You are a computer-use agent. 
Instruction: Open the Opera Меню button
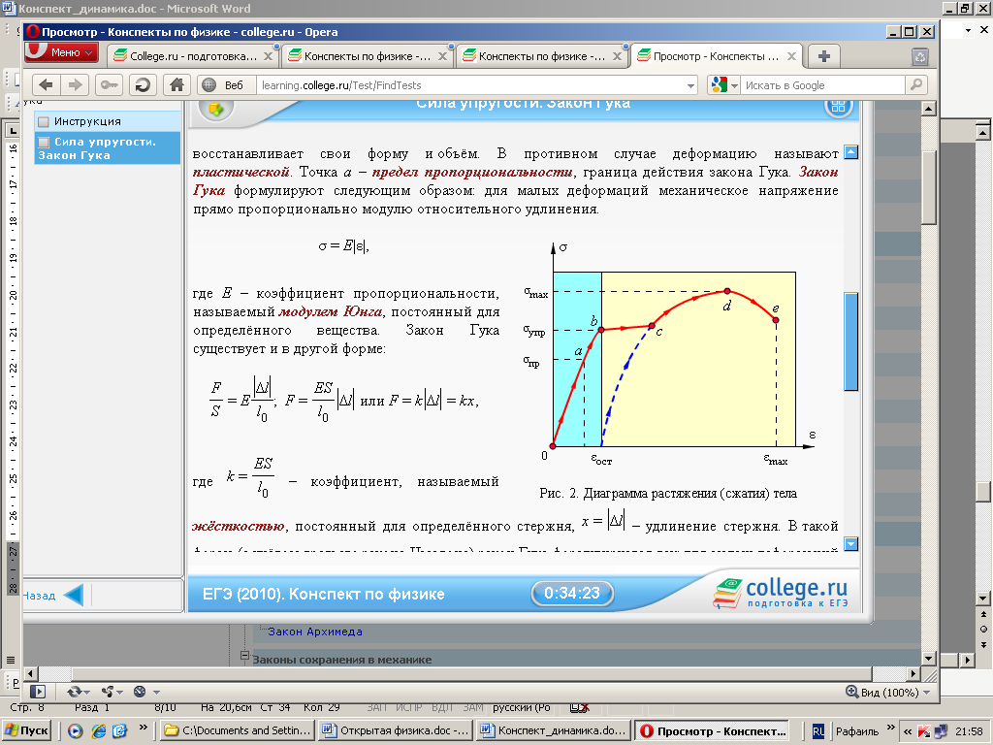(x=61, y=52)
